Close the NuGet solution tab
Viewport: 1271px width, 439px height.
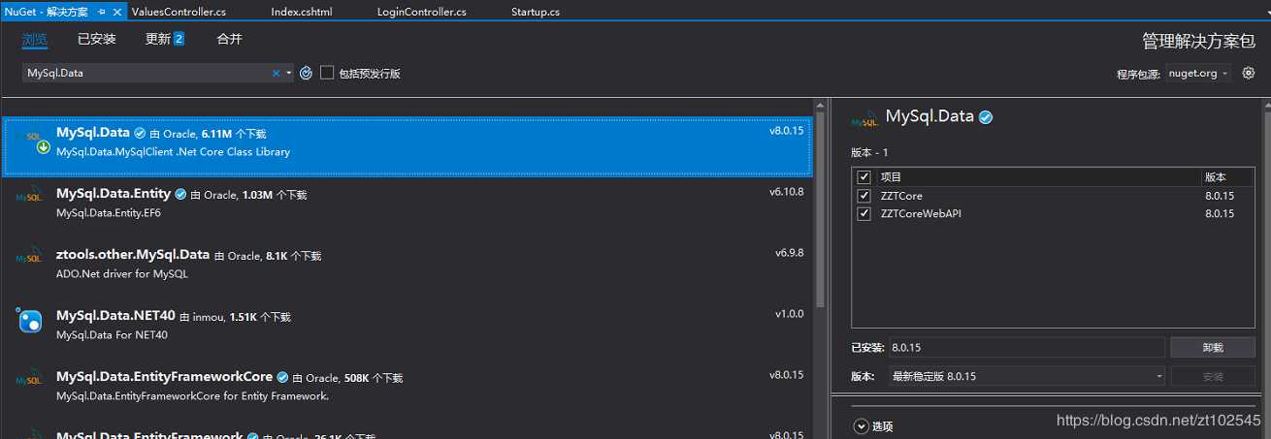tap(118, 12)
